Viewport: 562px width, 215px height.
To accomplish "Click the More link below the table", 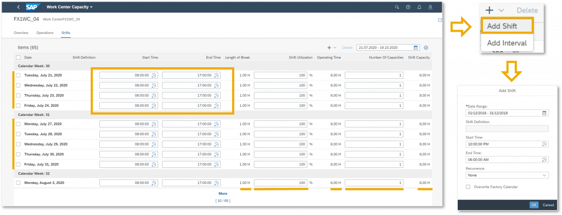I will [x=223, y=194].
